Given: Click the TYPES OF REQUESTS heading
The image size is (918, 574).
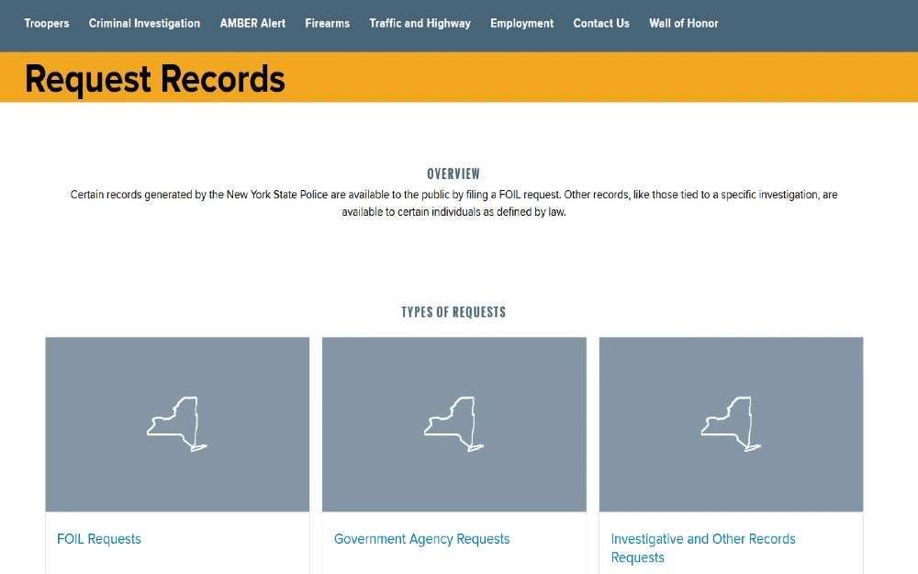Looking at the screenshot, I should point(453,312).
